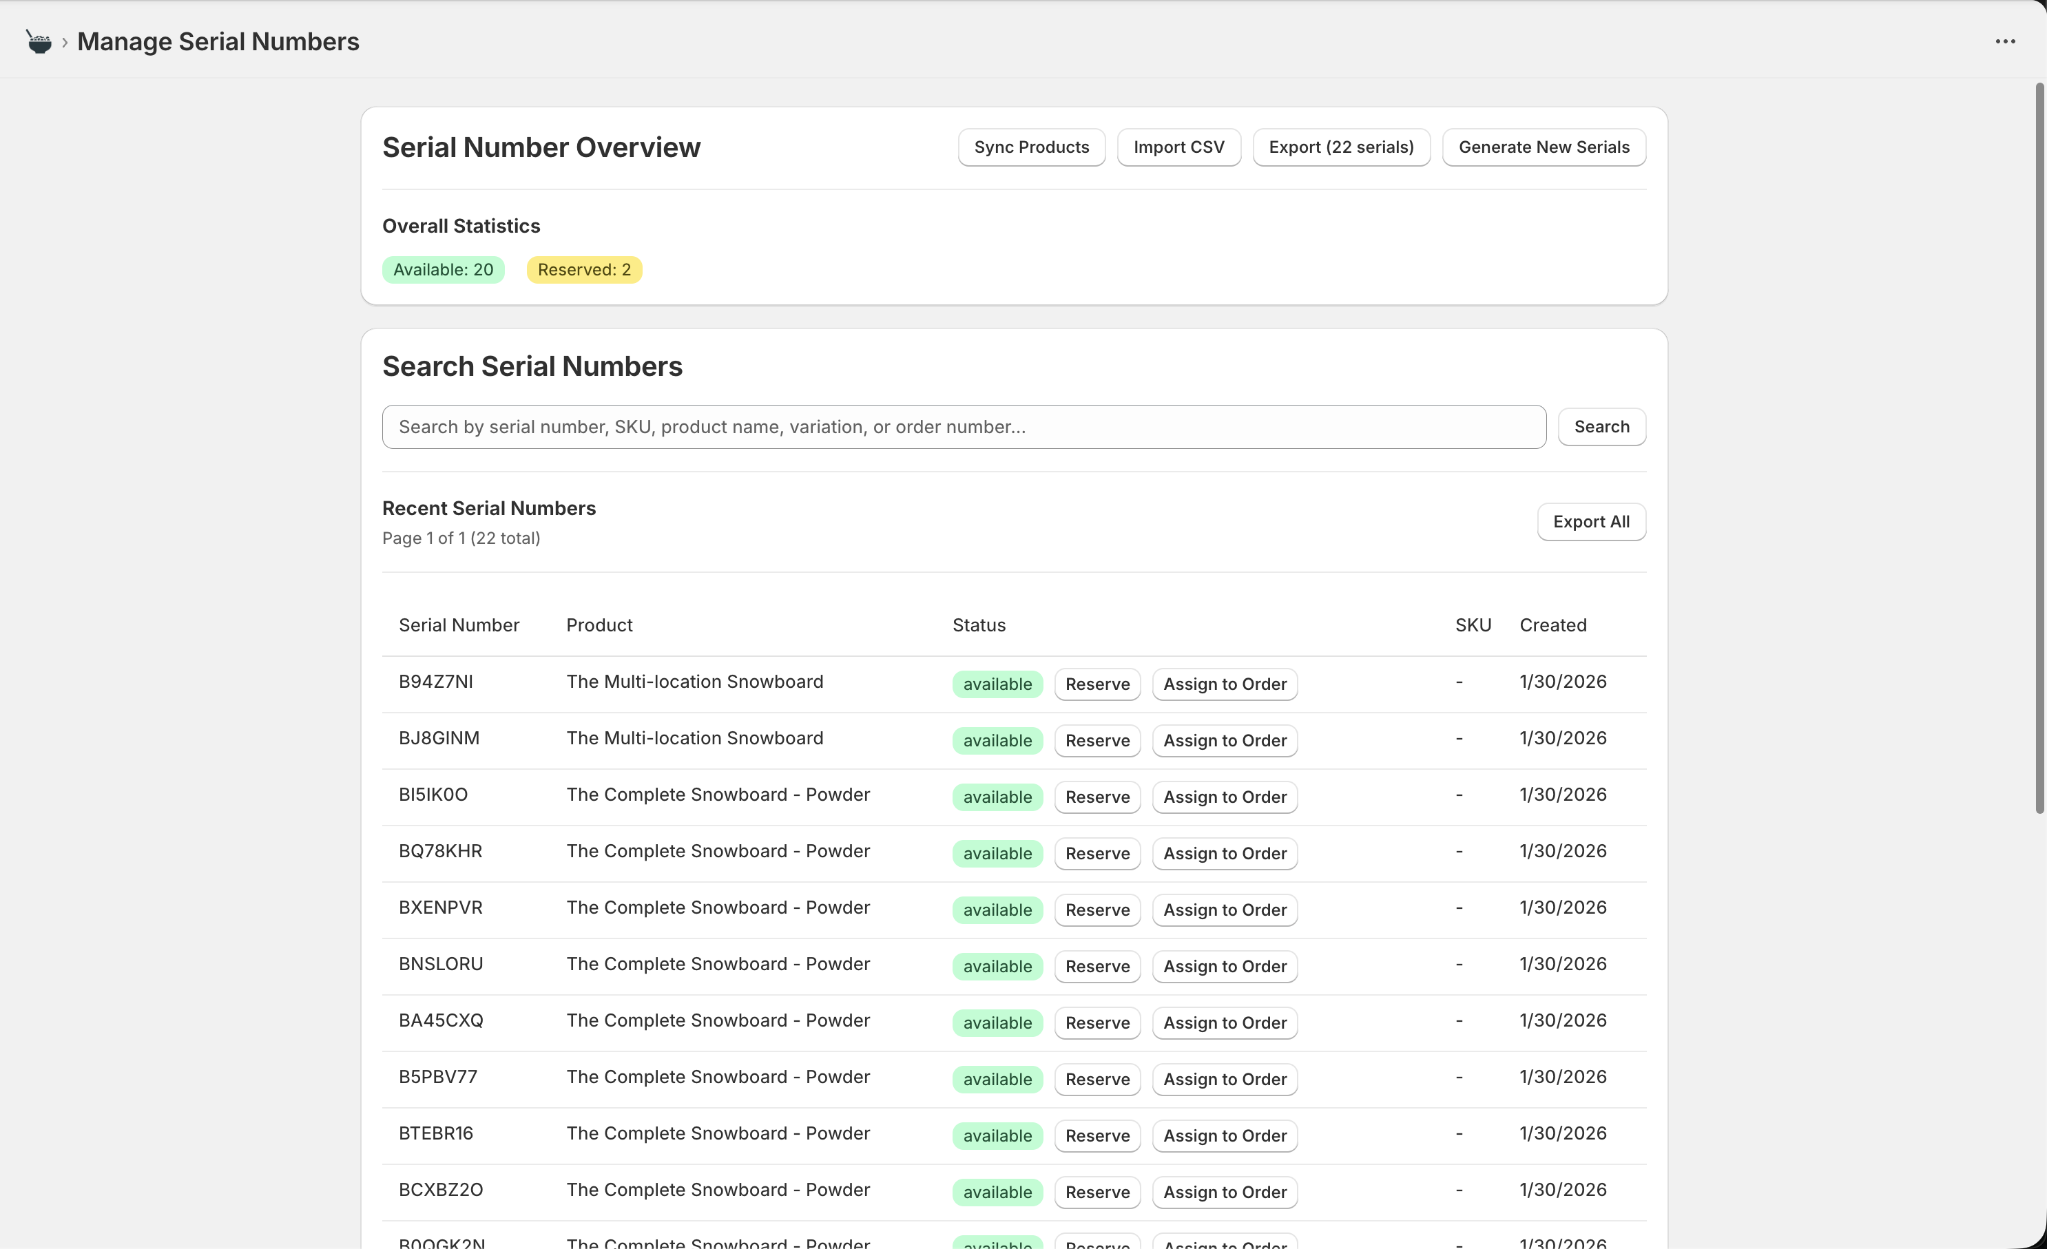Reserve serial BI5IK0O
Image resolution: width=2047 pixels, height=1249 pixels.
tap(1097, 797)
